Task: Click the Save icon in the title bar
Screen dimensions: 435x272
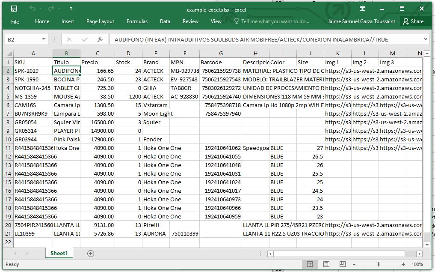Action: (14, 9)
